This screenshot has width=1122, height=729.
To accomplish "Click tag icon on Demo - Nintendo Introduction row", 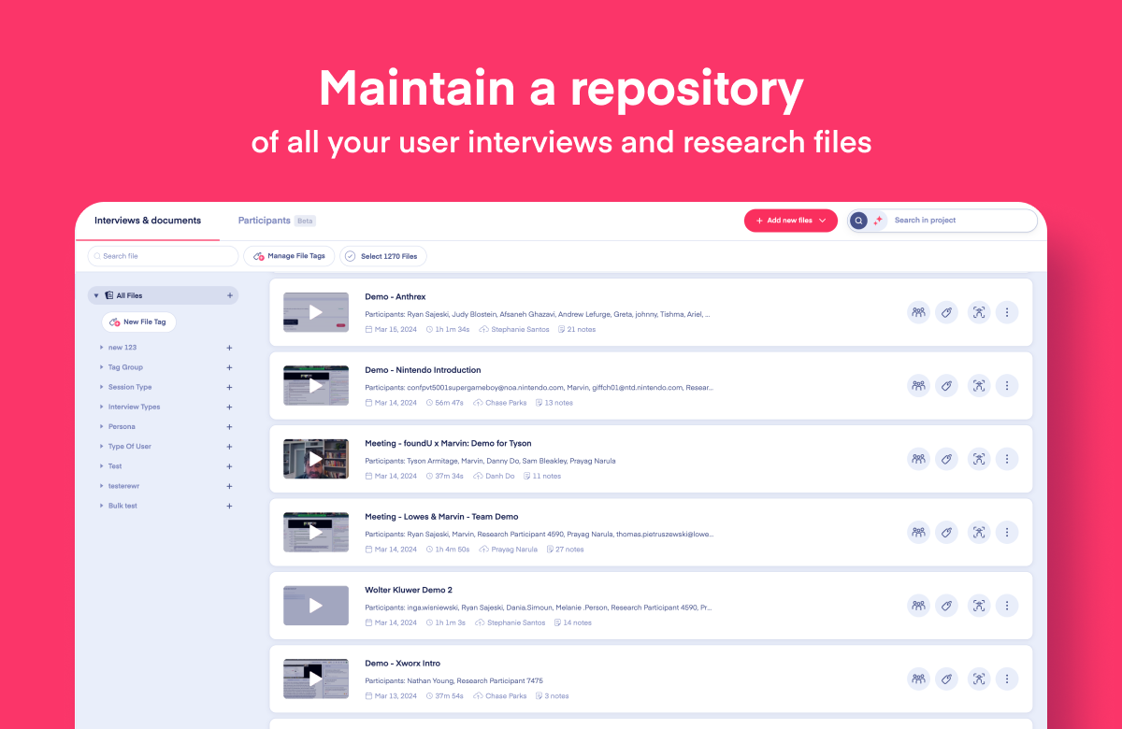I will point(946,386).
